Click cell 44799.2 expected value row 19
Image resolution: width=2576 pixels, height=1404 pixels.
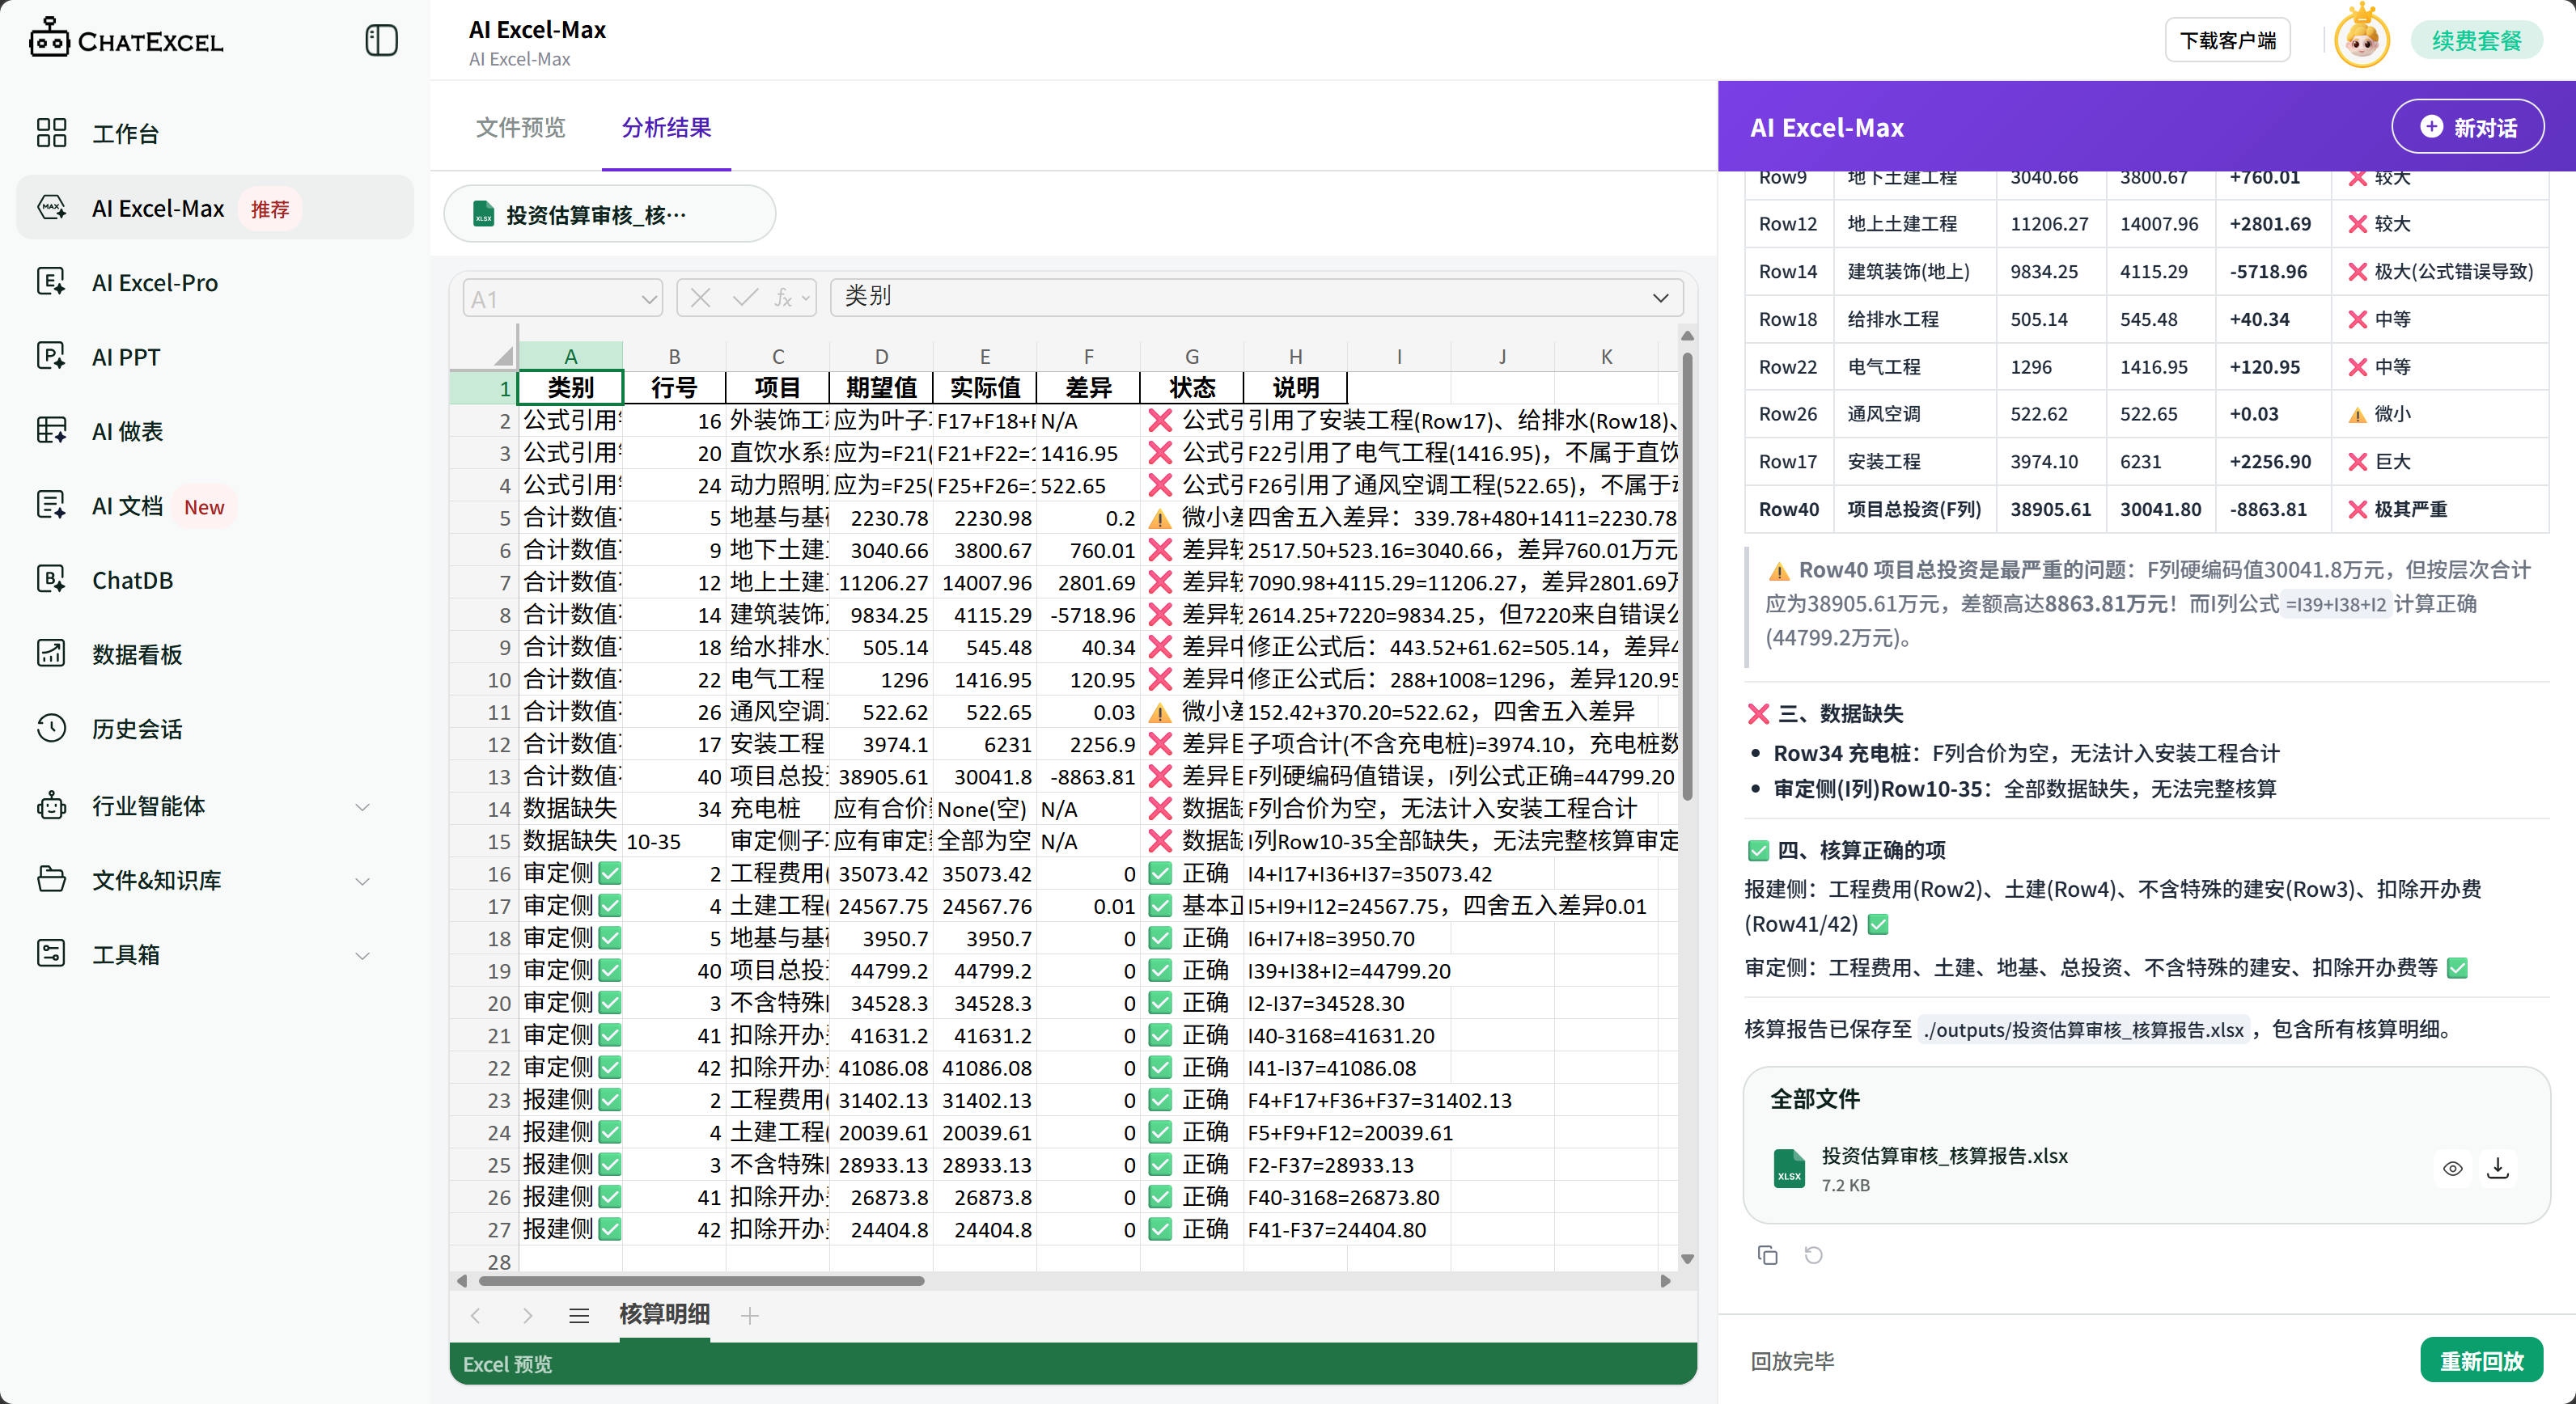click(881, 971)
